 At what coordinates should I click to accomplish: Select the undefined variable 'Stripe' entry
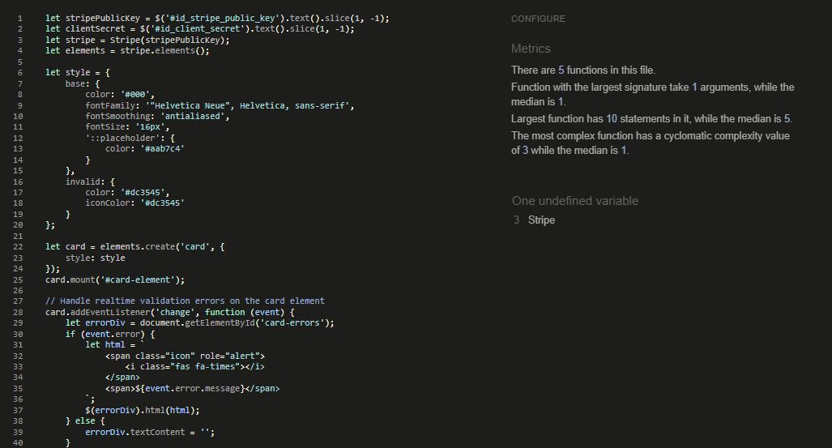[541, 220]
